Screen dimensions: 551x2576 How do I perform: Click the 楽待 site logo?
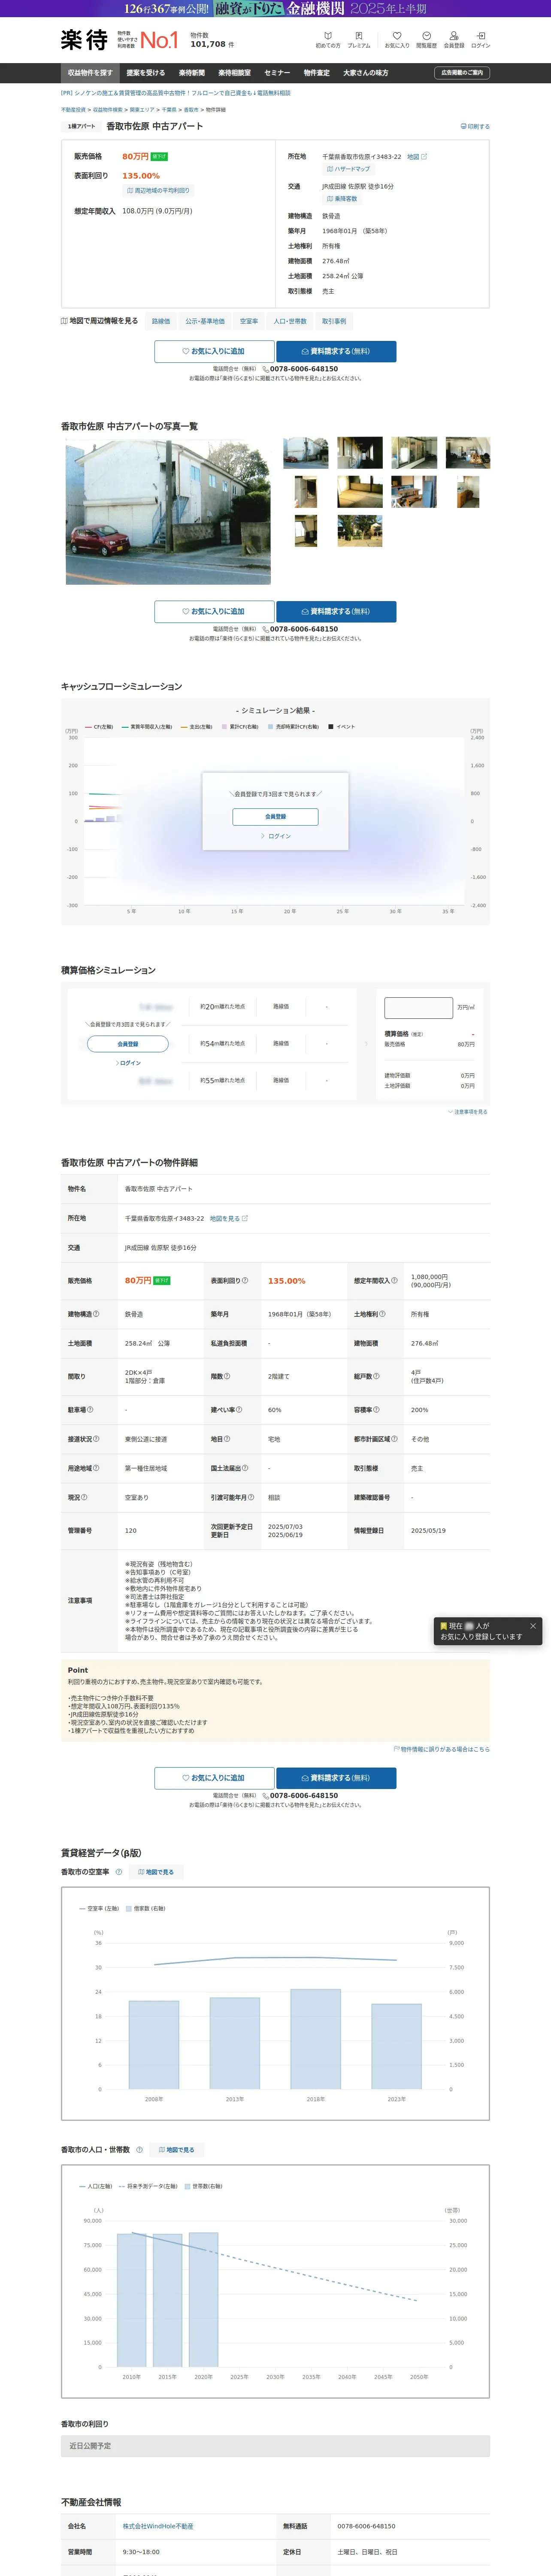click(84, 40)
